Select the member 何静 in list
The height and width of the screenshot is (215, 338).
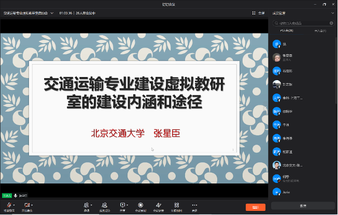[302, 179]
